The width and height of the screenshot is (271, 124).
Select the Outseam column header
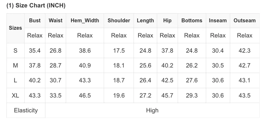[244, 20]
